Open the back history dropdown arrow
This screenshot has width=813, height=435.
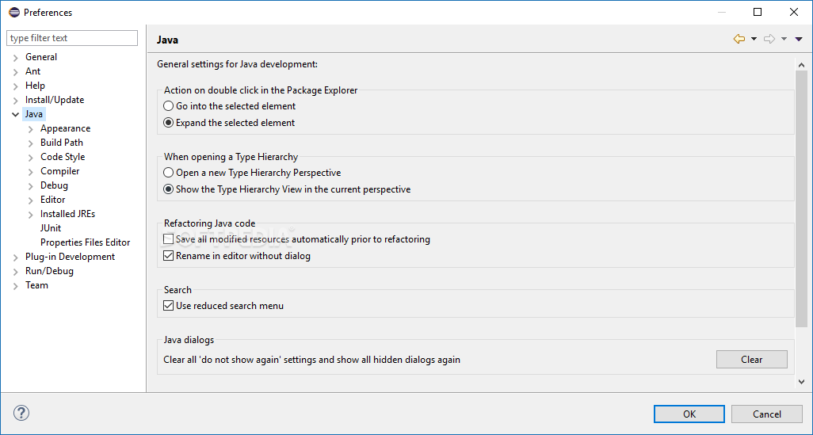pos(754,39)
